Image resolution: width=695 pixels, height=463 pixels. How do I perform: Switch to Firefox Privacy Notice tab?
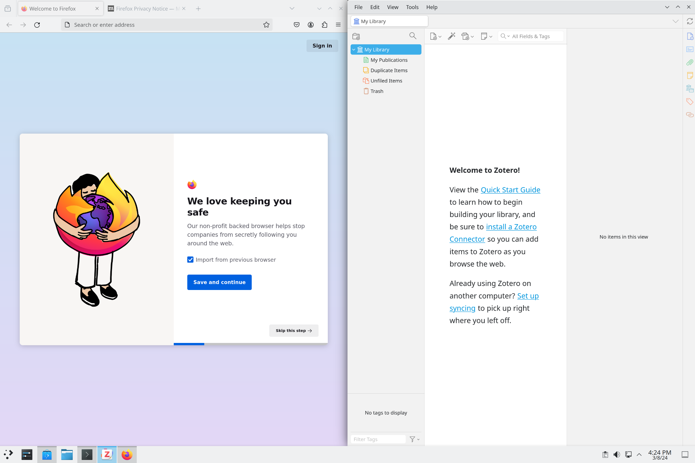pyautogui.click(x=142, y=9)
